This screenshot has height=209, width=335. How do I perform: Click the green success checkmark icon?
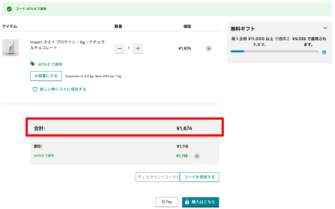click(x=9, y=9)
